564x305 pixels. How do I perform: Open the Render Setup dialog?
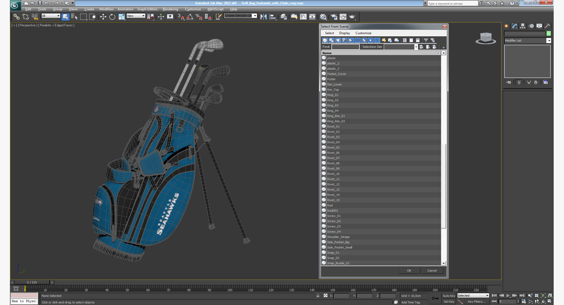[x=334, y=17]
